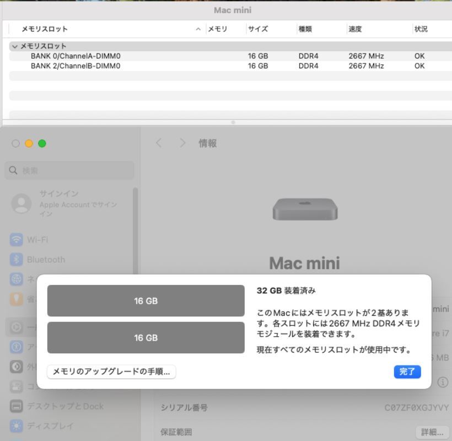Open メモリのアップグレードの手順 instructions
Image resolution: width=452 pixels, height=441 pixels.
(x=111, y=372)
